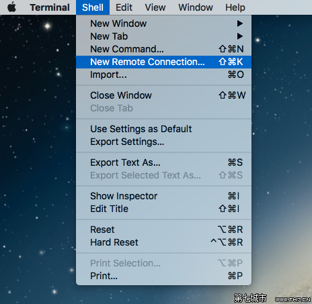Choose Export Text As… option
312x304 pixels.
(x=163, y=162)
